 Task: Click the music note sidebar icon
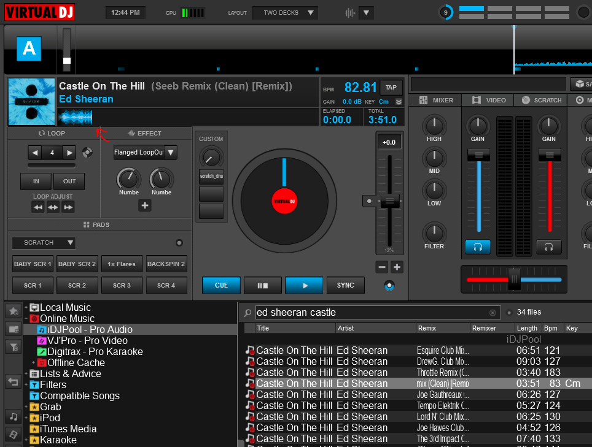click(14, 417)
